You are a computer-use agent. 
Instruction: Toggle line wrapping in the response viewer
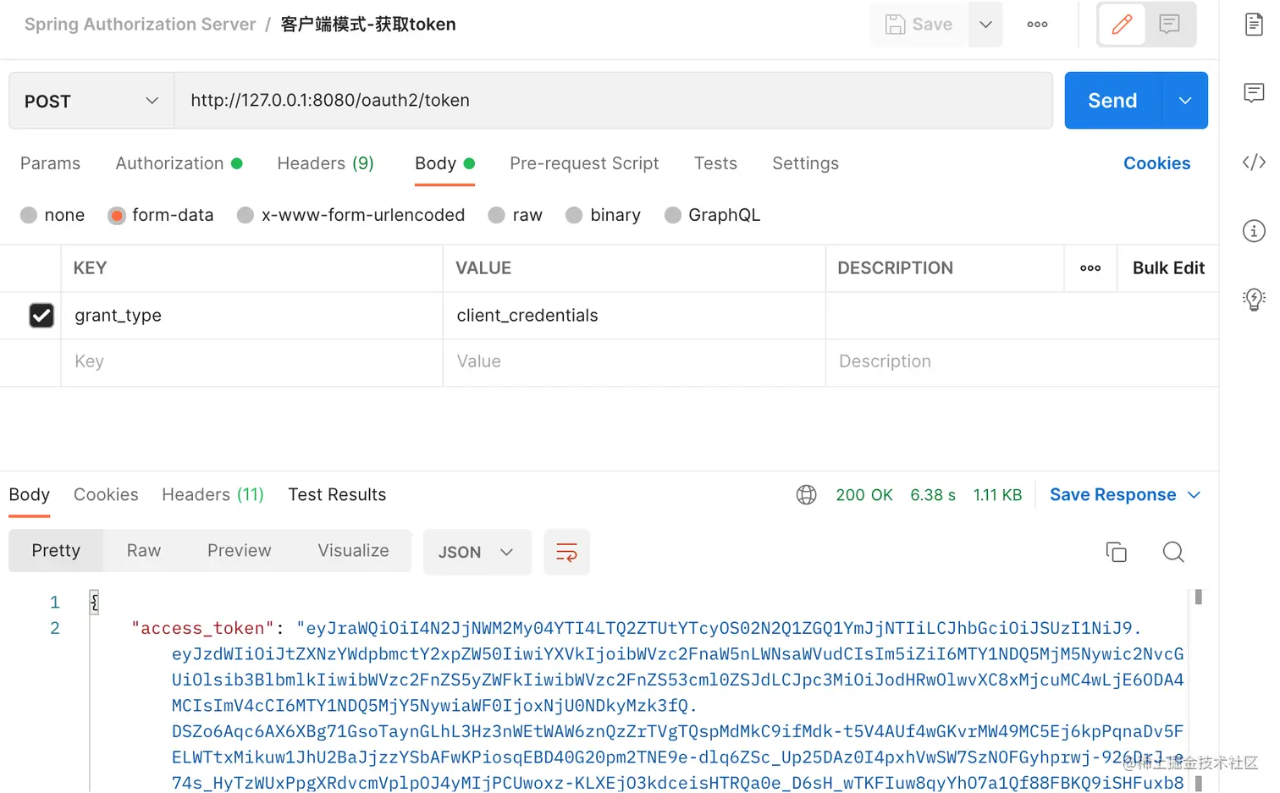566,552
